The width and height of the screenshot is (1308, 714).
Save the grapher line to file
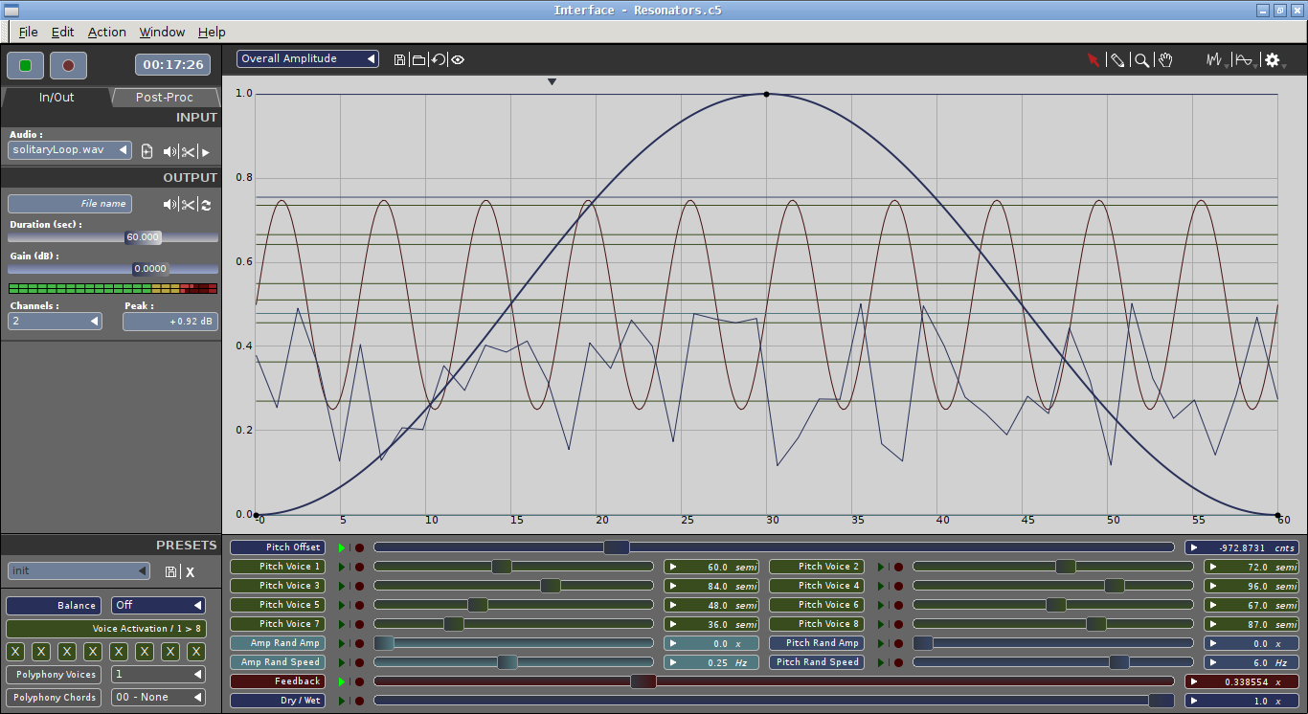click(x=399, y=59)
